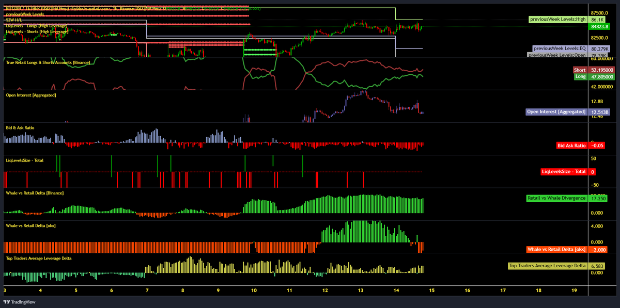Click the 82500.0 price axis tick

pos(600,38)
